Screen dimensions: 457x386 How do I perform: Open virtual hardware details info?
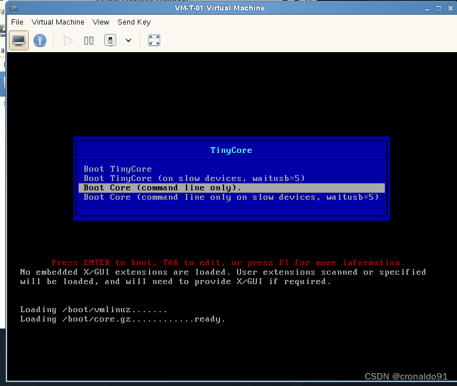pyautogui.click(x=40, y=40)
